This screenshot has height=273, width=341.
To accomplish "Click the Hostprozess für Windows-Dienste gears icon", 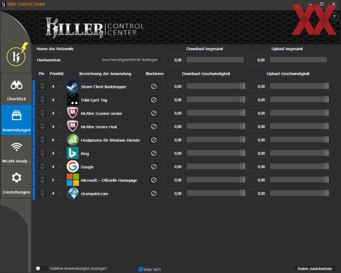I will 73,140.
